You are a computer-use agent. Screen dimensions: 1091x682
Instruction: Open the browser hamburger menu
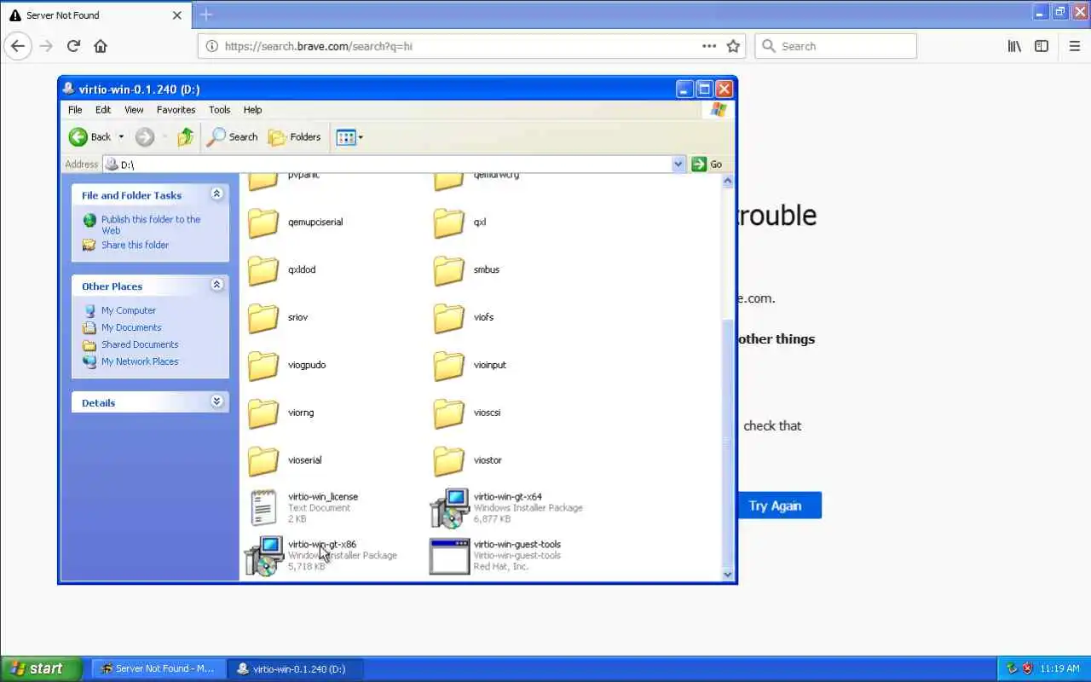[x=1075, y=46]
